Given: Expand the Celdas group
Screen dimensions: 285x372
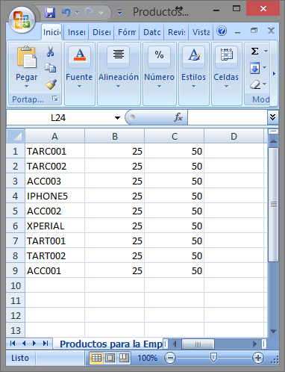Looking at the screenshot, I should (x=226, y=74).
